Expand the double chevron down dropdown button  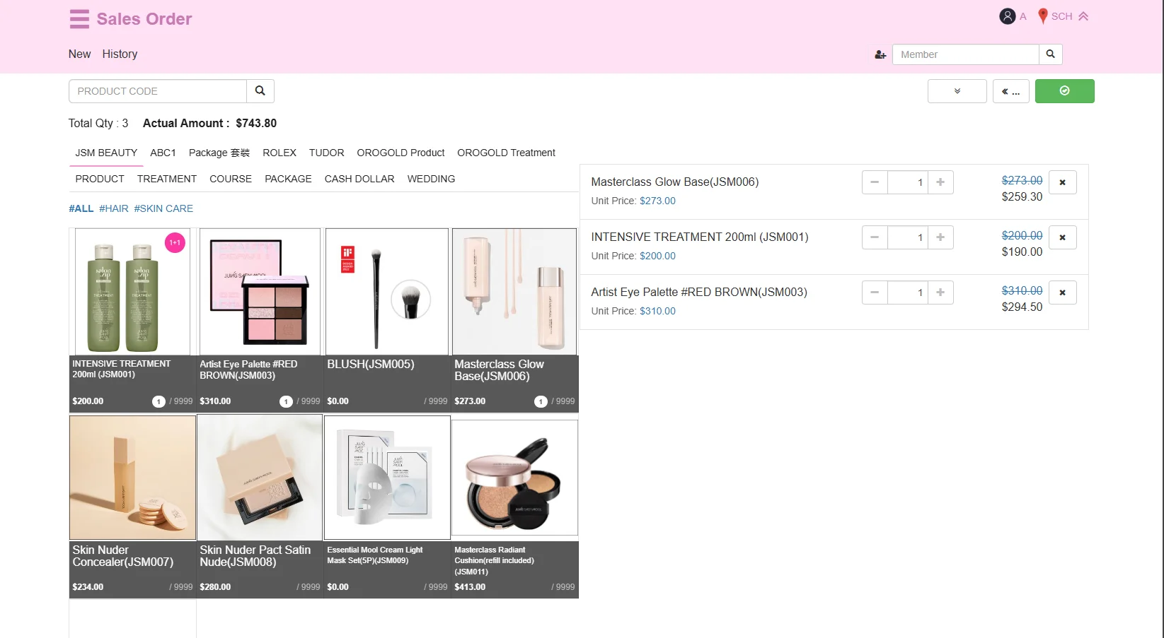tap(957, 91)
